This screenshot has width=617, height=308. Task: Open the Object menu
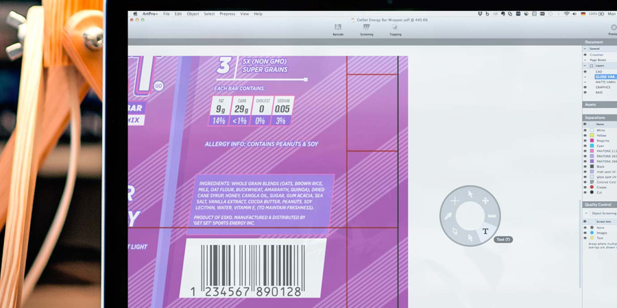pos(193,14)
